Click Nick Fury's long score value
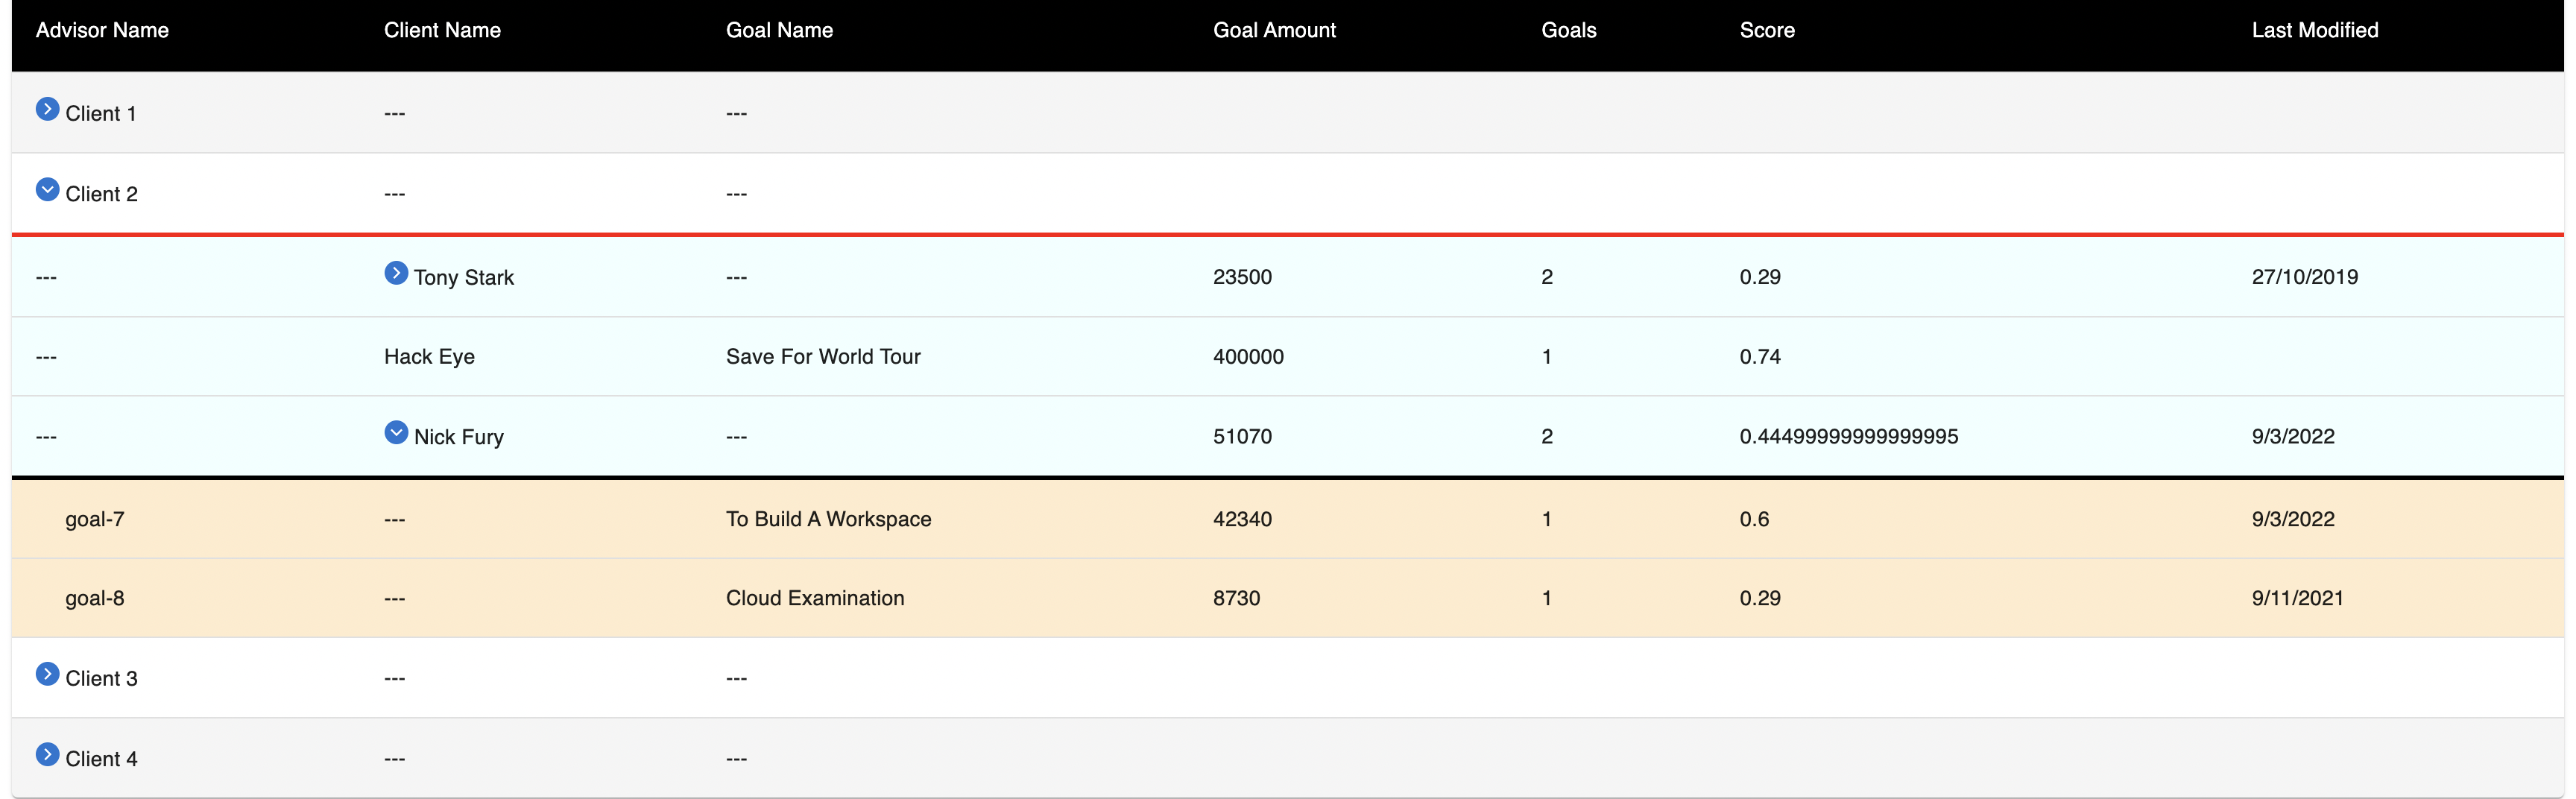The image size is (2576, 799). pyautogui.click(x=1848, y=436)
